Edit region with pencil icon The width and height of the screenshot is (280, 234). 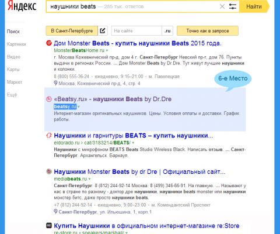pyautogui.click(x=103, y=31)
